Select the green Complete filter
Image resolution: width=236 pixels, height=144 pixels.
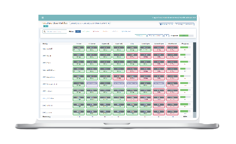tap(86, 32)
